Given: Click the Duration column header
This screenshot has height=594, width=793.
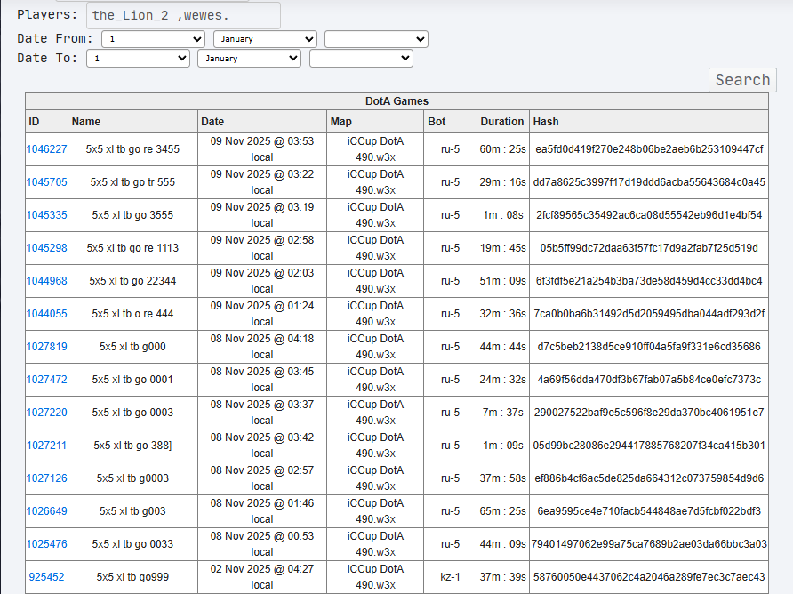Looking at the screenshot, I should point(502,122).
